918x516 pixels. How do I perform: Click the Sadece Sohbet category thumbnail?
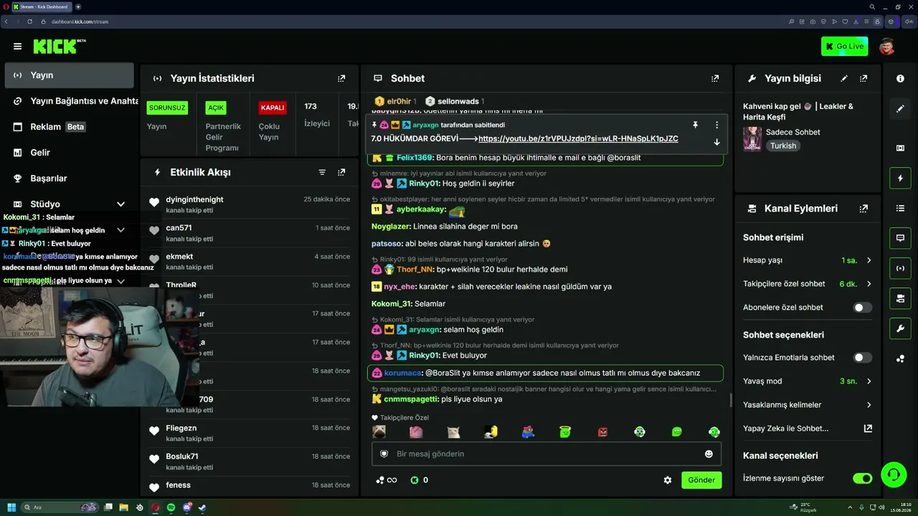point(752,139)
